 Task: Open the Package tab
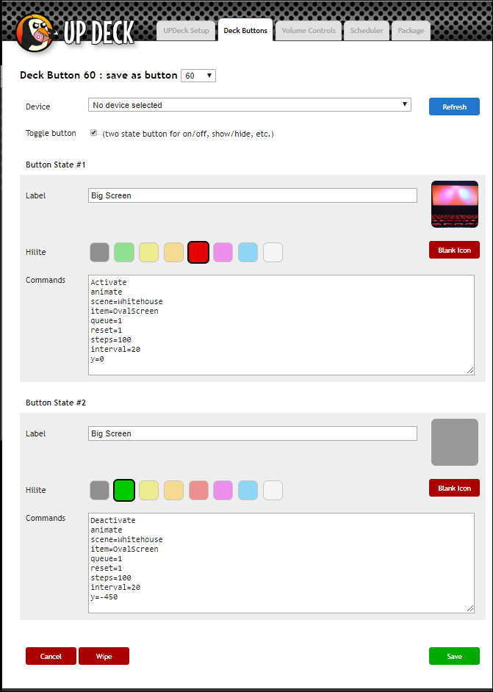[x=411, y=31]
